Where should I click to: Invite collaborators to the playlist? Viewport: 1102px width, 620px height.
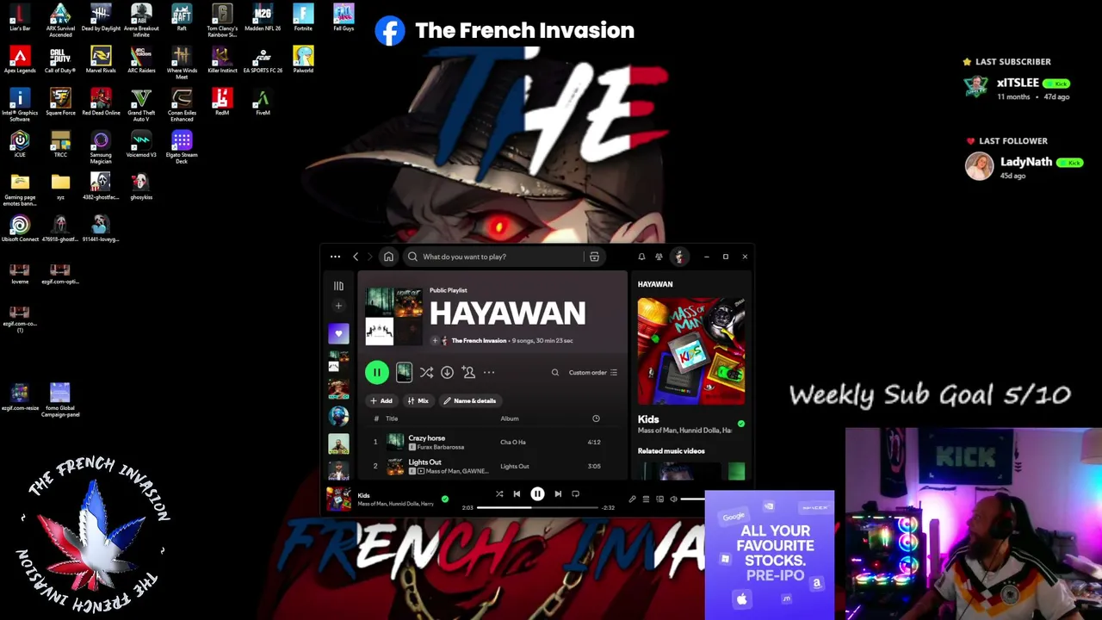468,372
